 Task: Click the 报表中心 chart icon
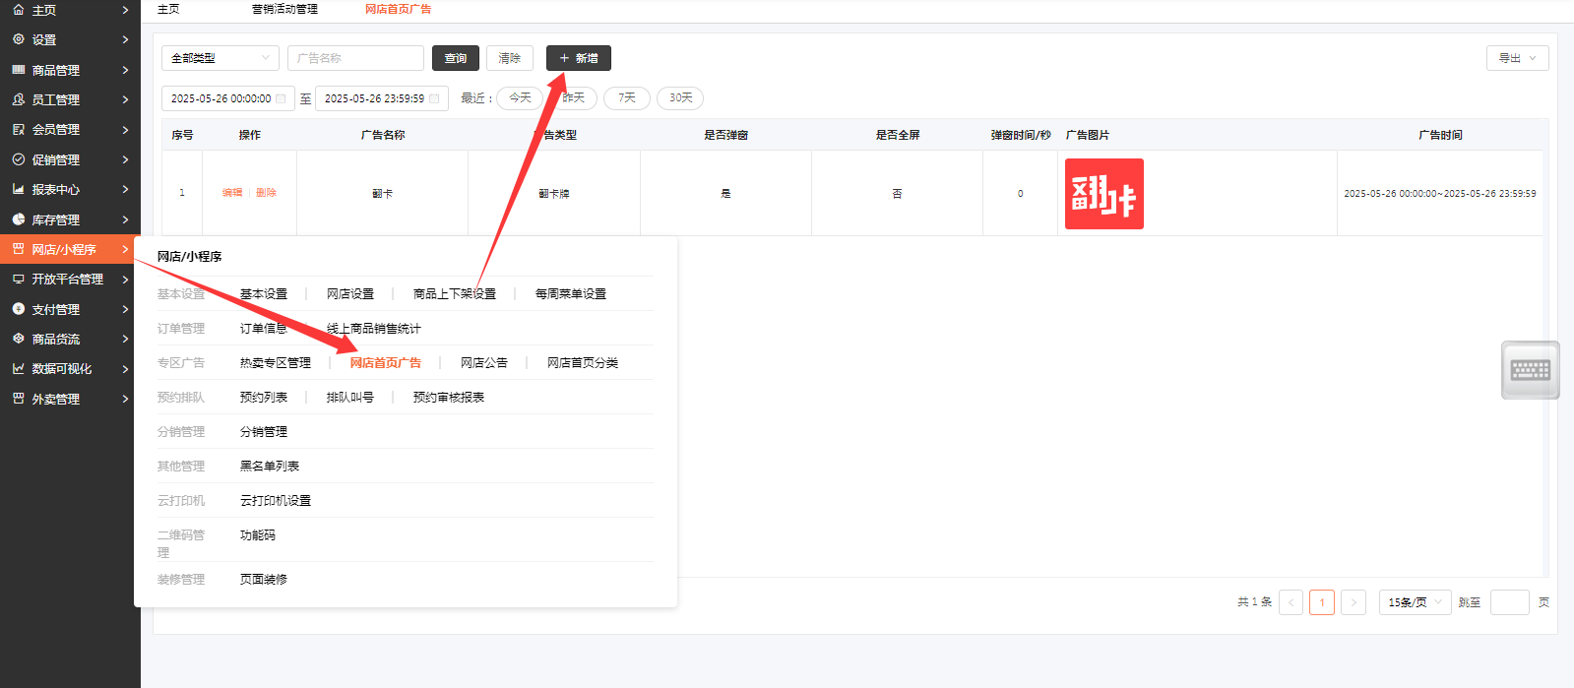(18, 189)
